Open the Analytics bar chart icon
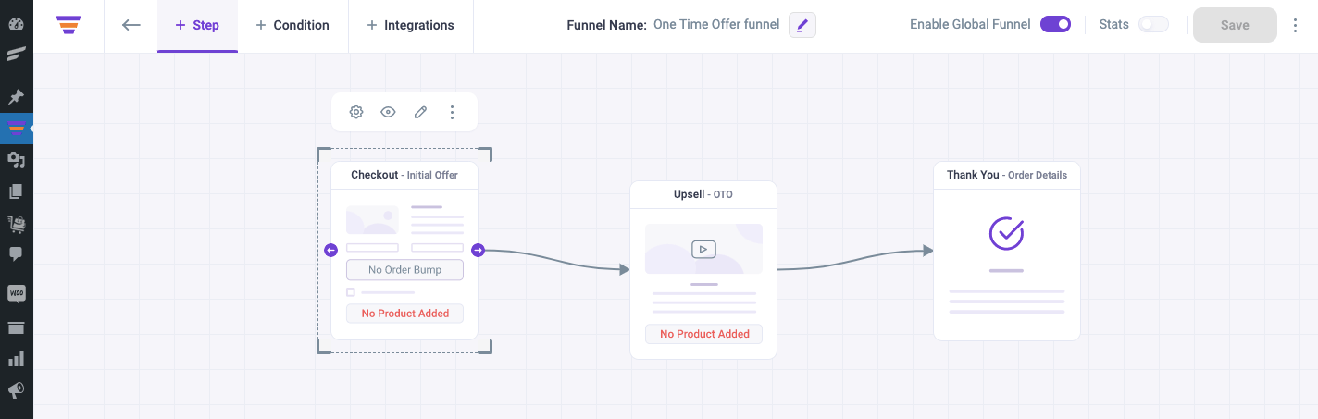The width and height of the screenshot is (1318, 419). click(x=16, y=359)
